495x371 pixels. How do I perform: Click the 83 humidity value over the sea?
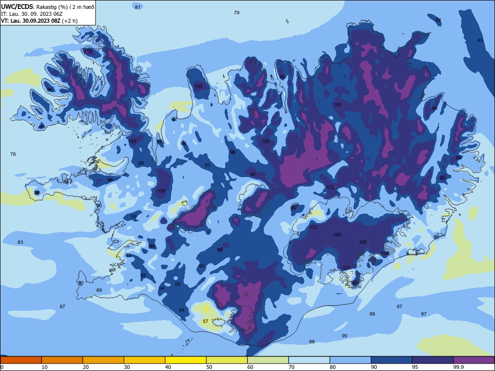coord(20,242)
